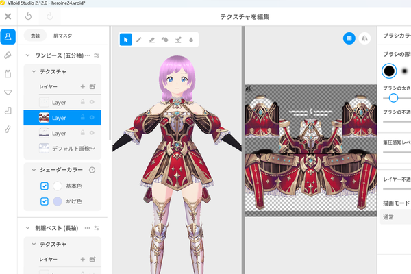This screenshot has height=274, width=411.
Task: Hide the top Layer with eye icon
Action: tap(92, 102)
